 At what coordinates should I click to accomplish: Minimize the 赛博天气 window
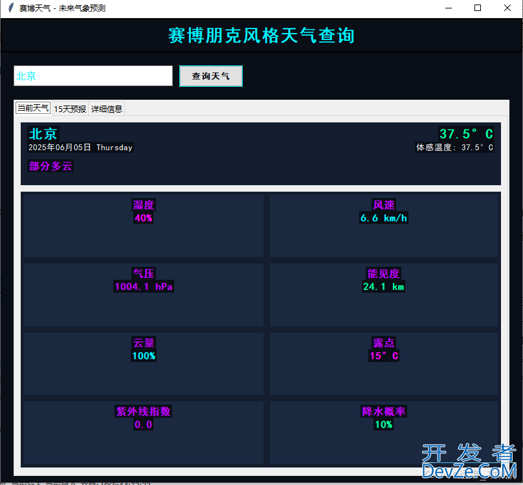(449, 8)
